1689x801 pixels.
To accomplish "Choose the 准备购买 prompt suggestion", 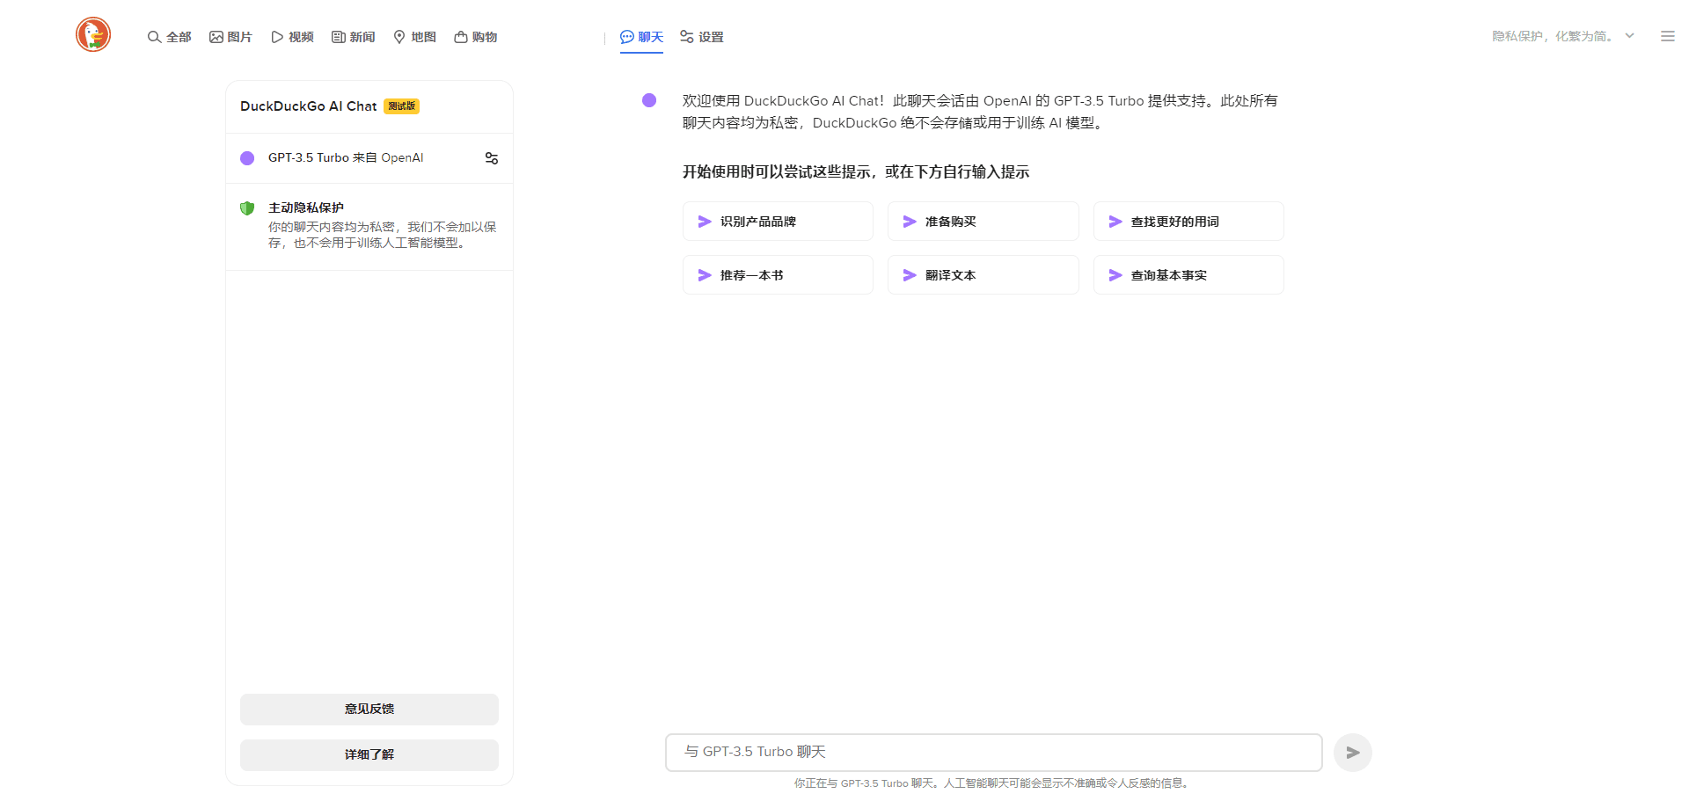I will point(983,222).
